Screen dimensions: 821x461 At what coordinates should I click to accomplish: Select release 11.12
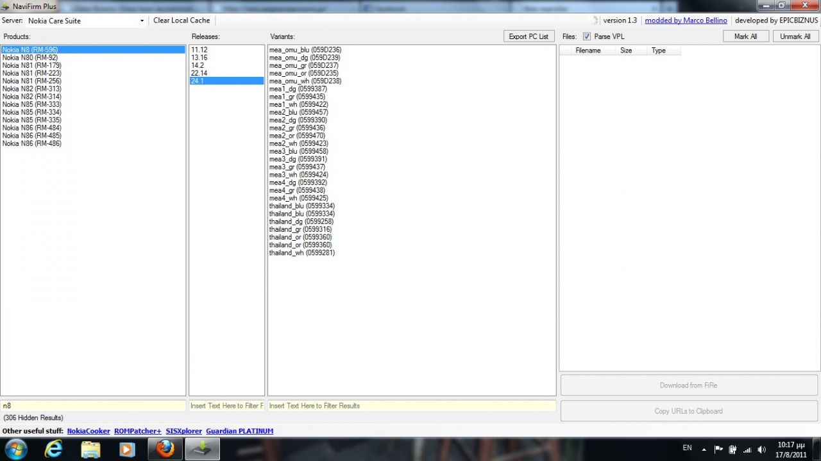226,49
